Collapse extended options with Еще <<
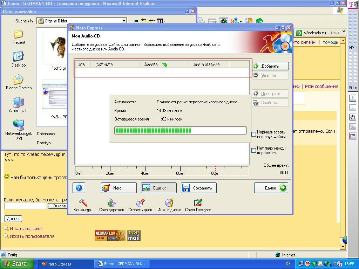The width and height of the screenshot is (359, 269). 159,188
